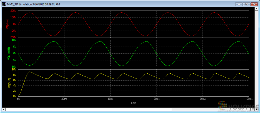Click the -10V tick on V2 axis
This screenshot has width=260, height=113.
(14, 67)
